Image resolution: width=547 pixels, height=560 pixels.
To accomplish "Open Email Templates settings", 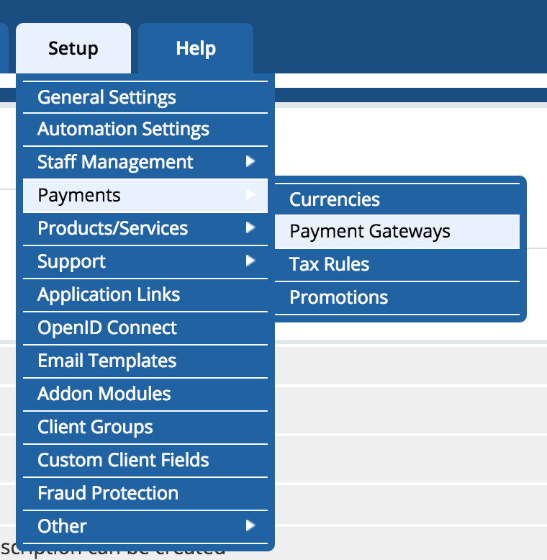I will (x=107, y=361).
